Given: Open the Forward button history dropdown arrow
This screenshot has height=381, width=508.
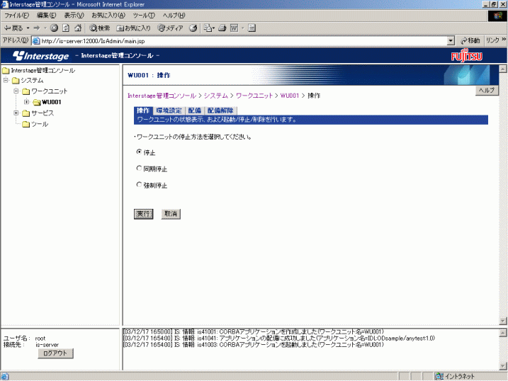Looking at the screenshot, I should tap(45, 28).
